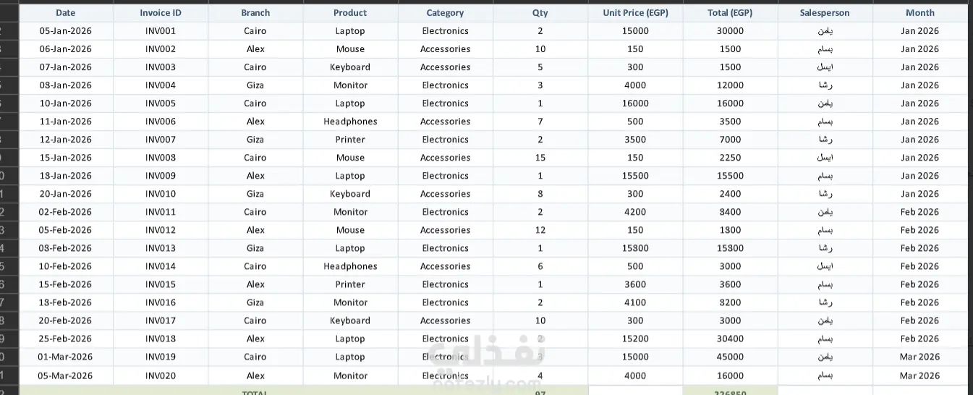Click the Printer cell for INV015
The height and width of the screenshot is (395, 973).
[350, 284]
